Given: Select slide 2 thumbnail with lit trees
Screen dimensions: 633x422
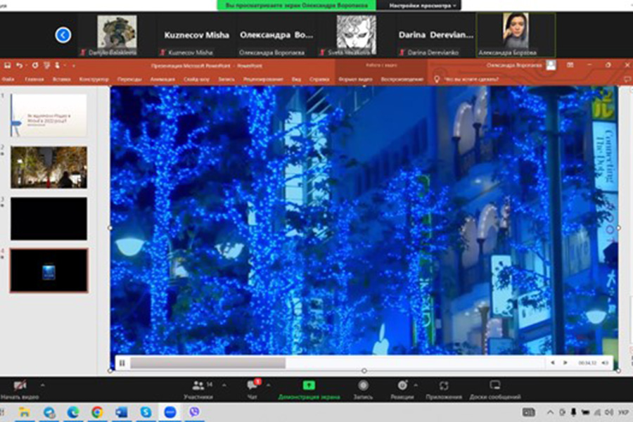Looking at the screenshot, I should point(49,167).
